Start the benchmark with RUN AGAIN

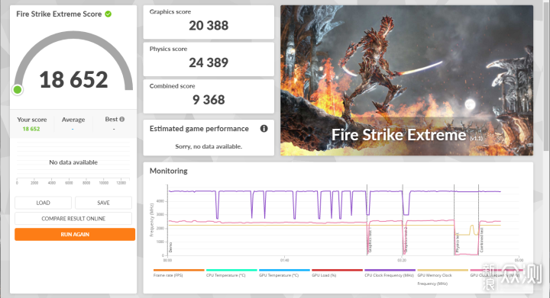tap(75, 234)
